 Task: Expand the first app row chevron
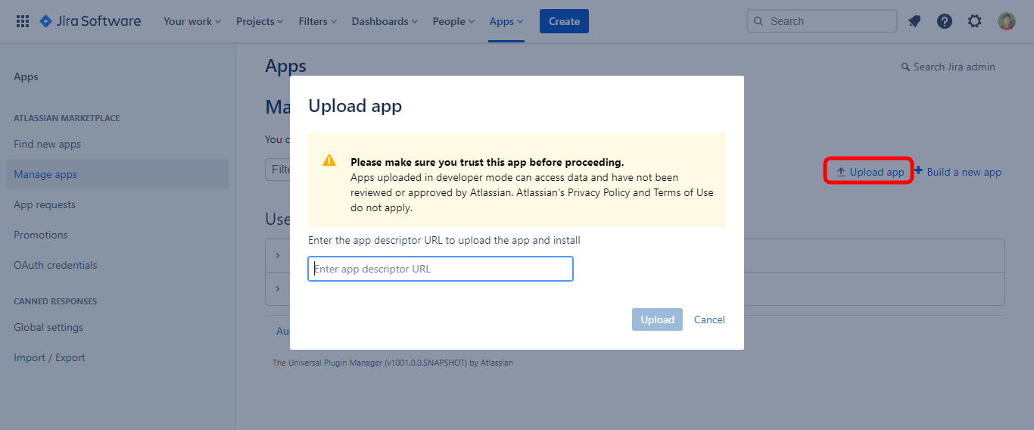[x=278, y=256]
